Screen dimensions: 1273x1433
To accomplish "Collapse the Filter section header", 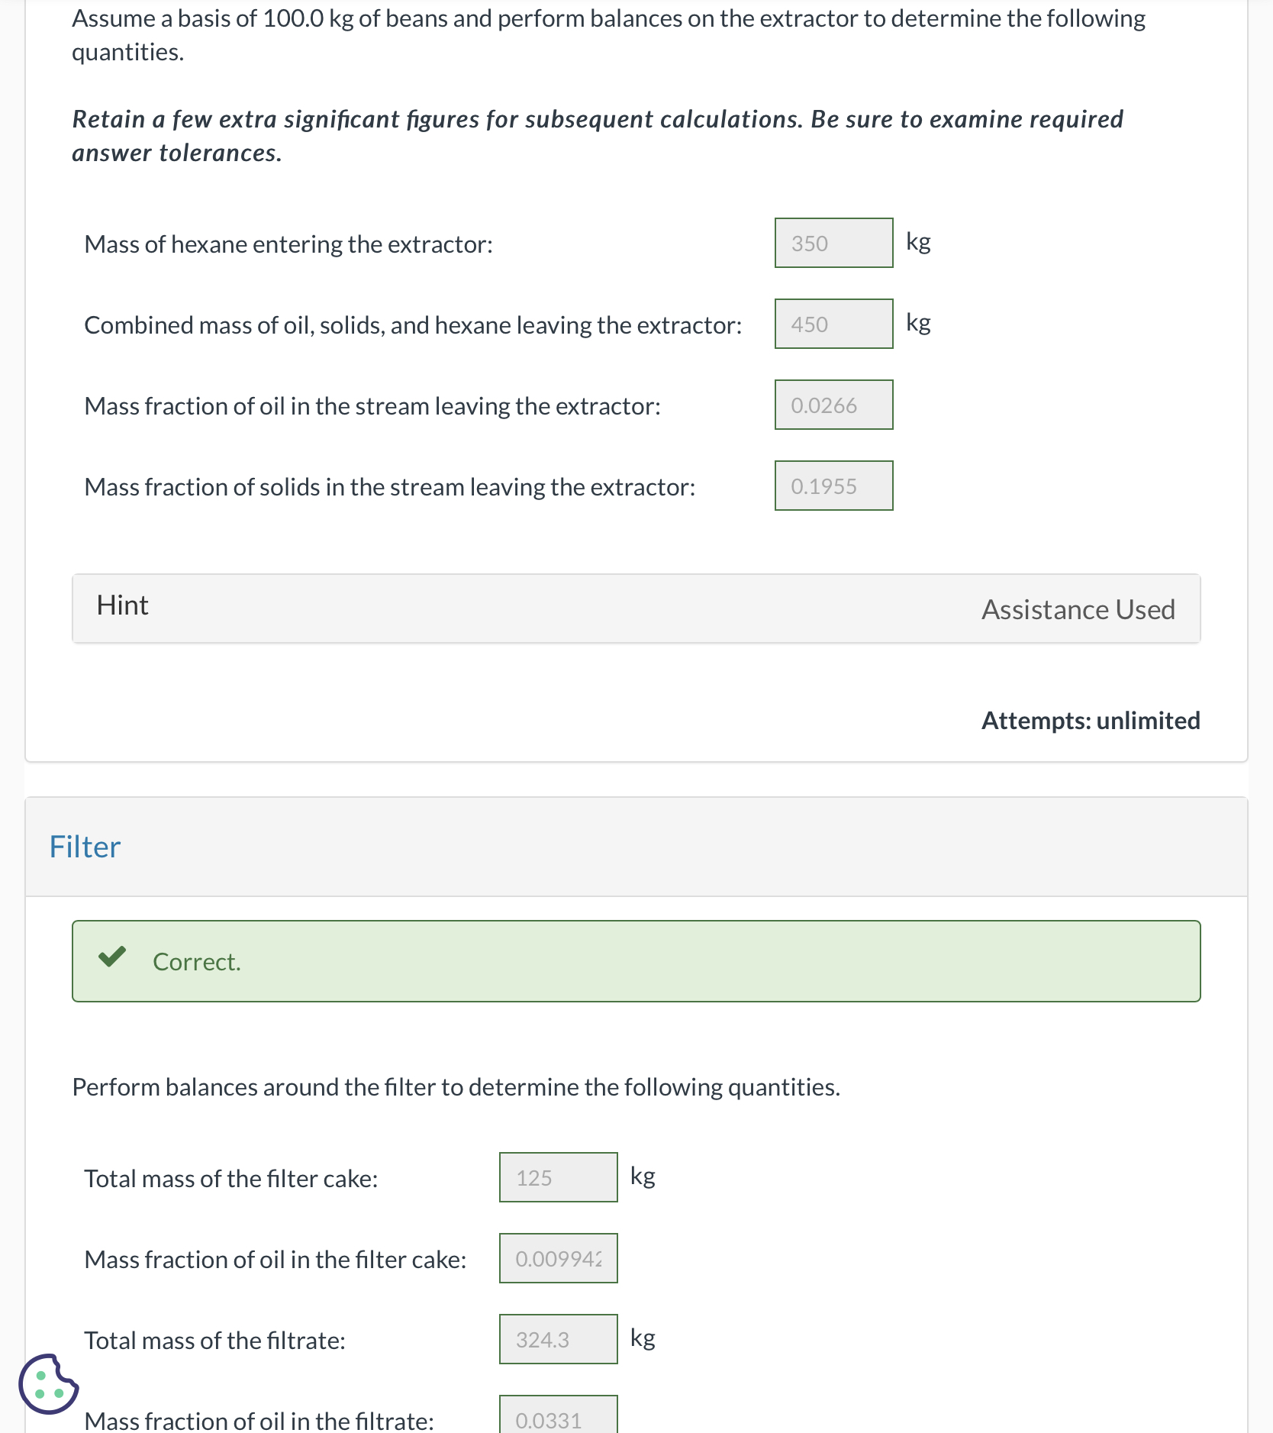I will [x=85, y=847].
